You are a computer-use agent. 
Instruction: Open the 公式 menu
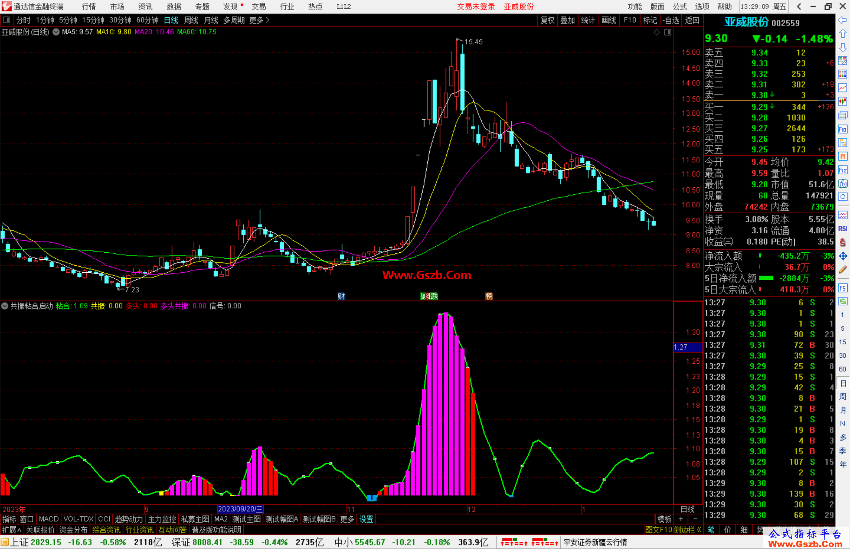[680, 7]
